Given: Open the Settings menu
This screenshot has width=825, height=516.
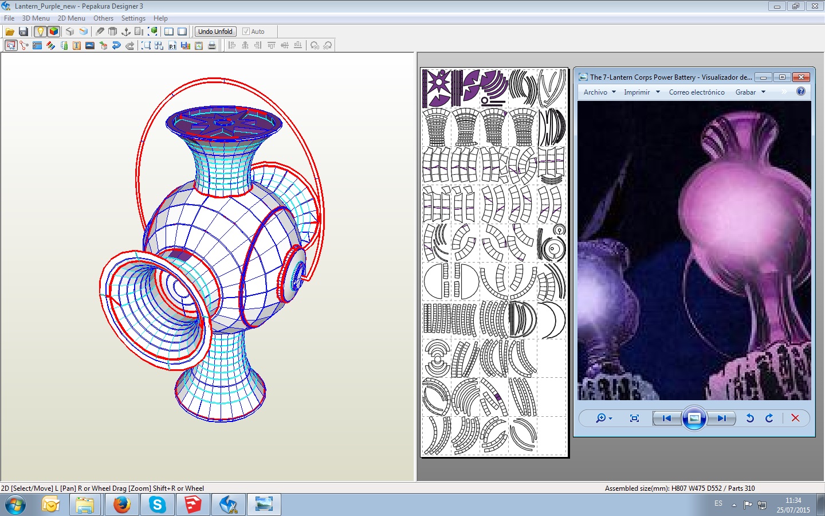Looking at the screenshot, I should [133, 18].
